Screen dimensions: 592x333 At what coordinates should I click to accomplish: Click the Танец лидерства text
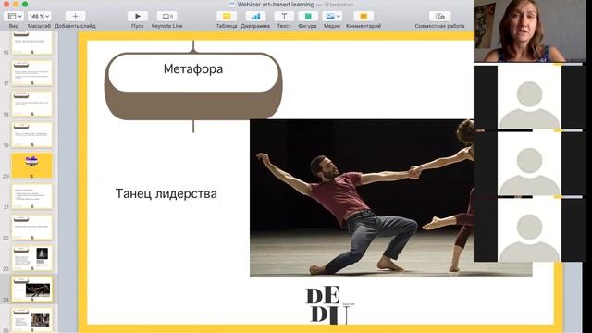pos(166,193)
